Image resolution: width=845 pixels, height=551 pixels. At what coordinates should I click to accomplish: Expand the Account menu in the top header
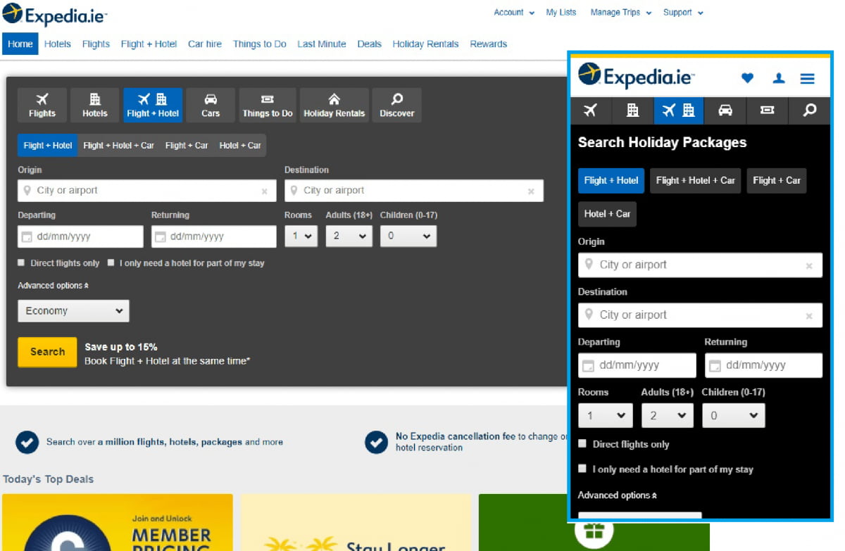coord(513,13)
